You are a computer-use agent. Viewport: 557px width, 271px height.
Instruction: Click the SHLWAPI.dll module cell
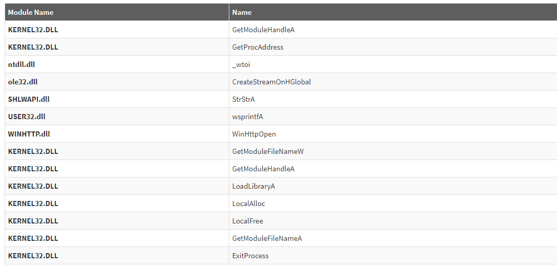[x=29, y=99]
